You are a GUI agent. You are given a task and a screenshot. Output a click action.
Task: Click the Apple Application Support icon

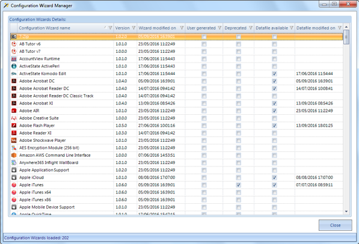pyautogui.click(x=14, y=170)
